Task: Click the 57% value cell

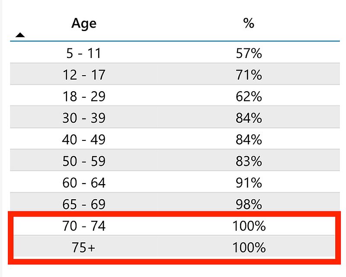Action: pyautogui.click(x=249, y=53)
